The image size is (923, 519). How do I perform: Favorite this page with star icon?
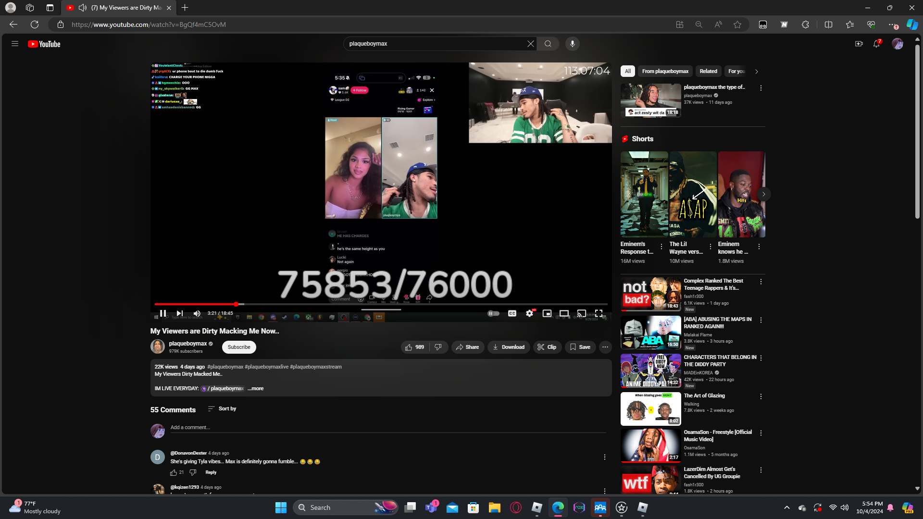click(x=737, y=25)
